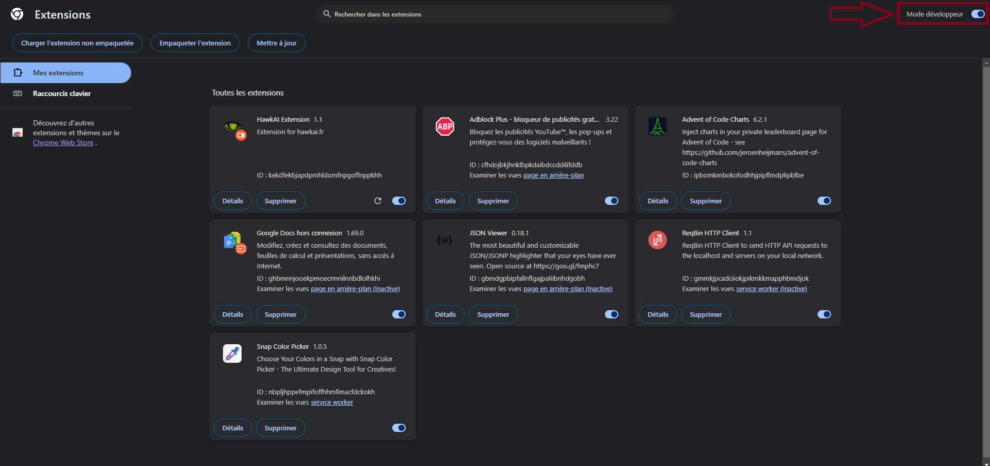Click the ReqBin HTTP Client red icon
Image resolution: width=990 pixels, height=466 pixels.
658,240
